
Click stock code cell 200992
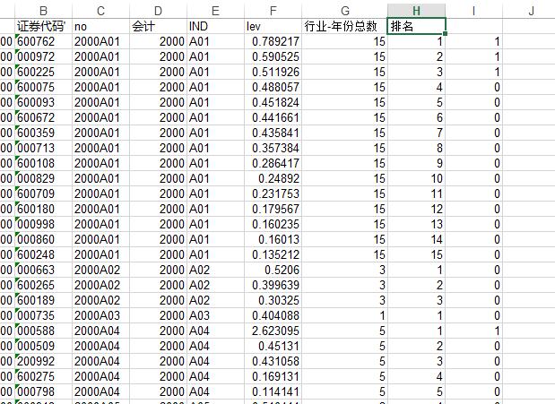pos(43,361)
